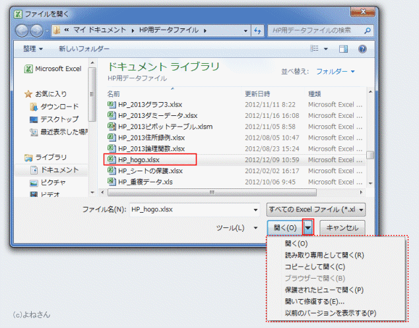Click the search magnifier icon

click(x=368, y=31)
